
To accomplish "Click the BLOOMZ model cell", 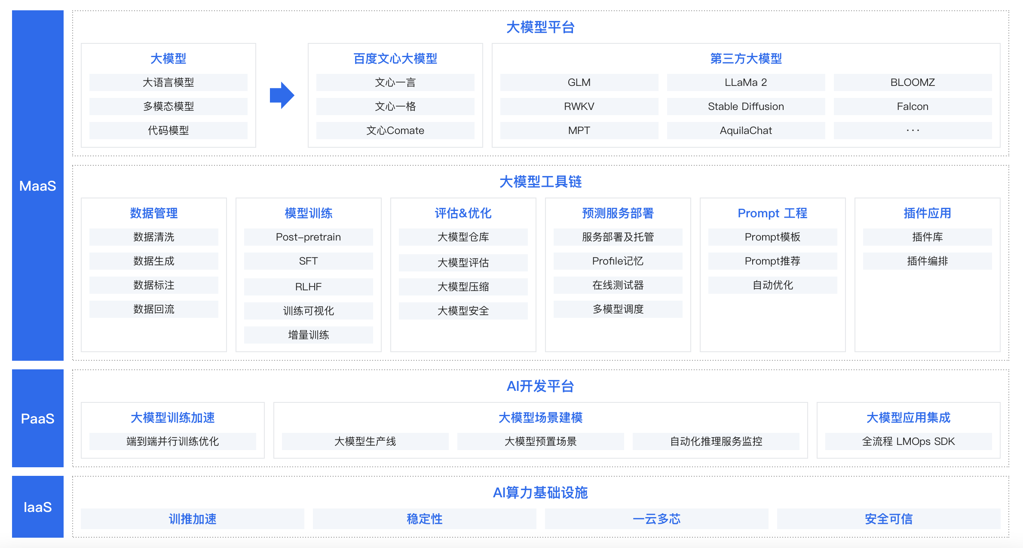I will tap(913, 82).
